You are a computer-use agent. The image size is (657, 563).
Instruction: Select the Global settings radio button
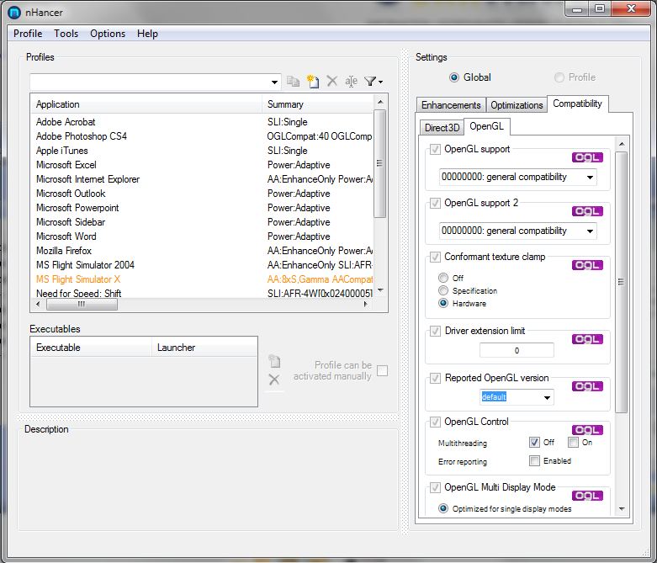(454, 77)
